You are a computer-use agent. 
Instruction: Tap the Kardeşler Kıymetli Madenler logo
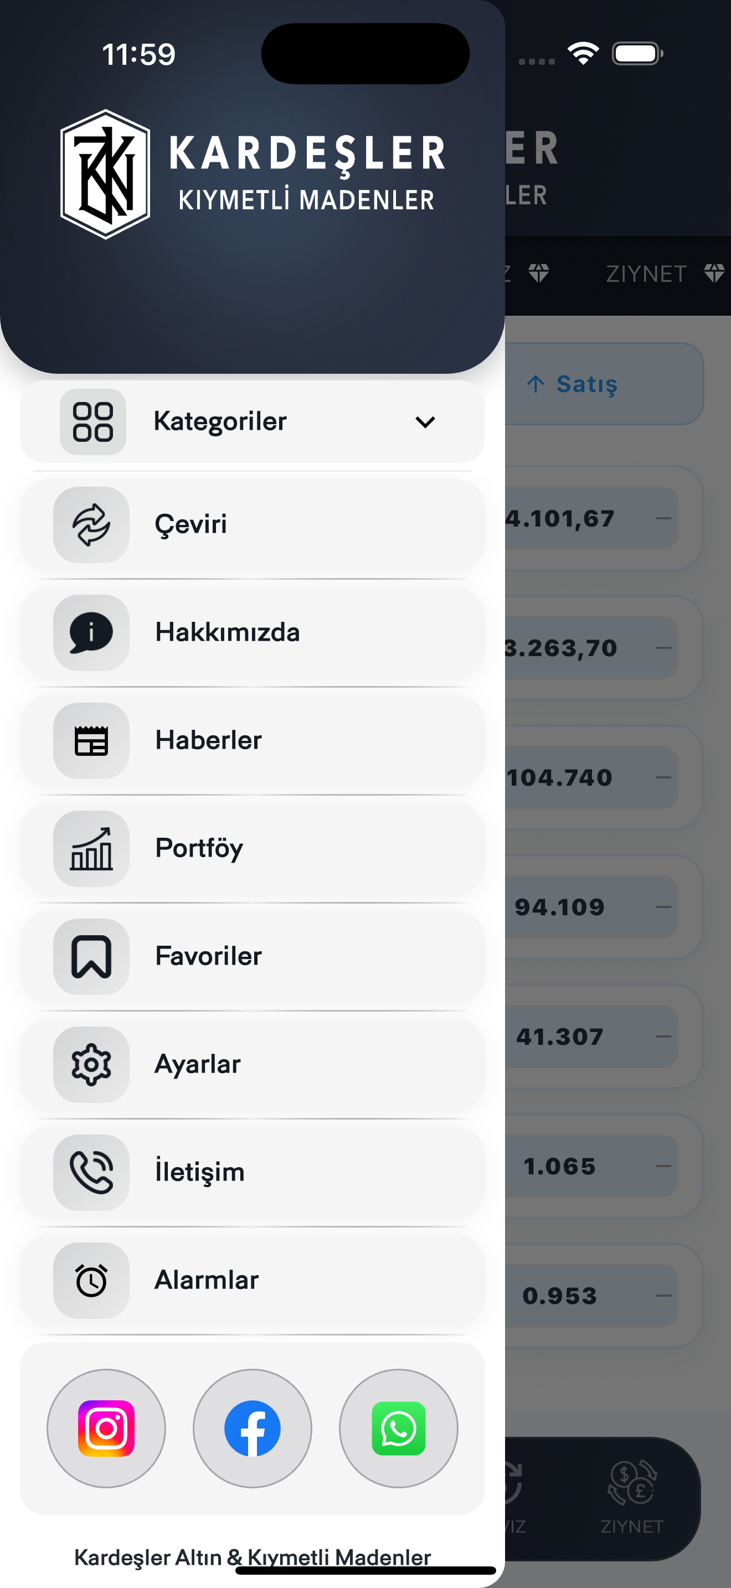[x=253, y=174]
